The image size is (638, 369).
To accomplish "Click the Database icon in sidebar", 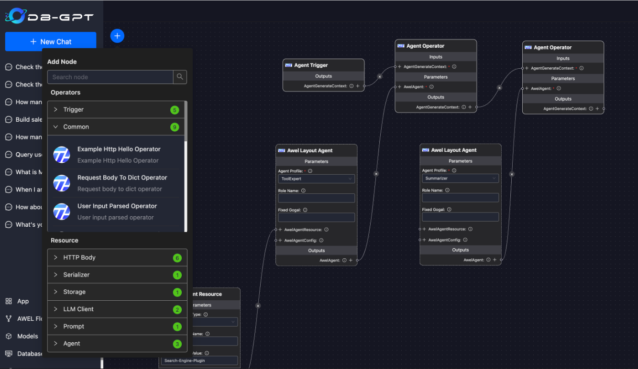I will [x=9, y=354].
